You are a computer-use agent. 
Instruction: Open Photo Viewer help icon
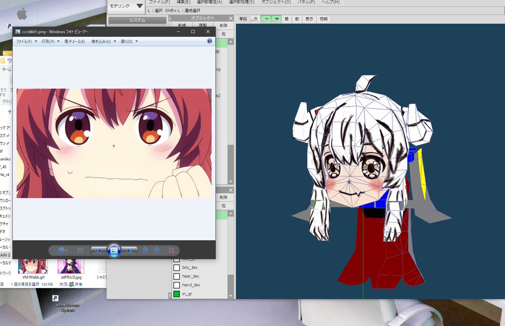(x=210, y=41)
